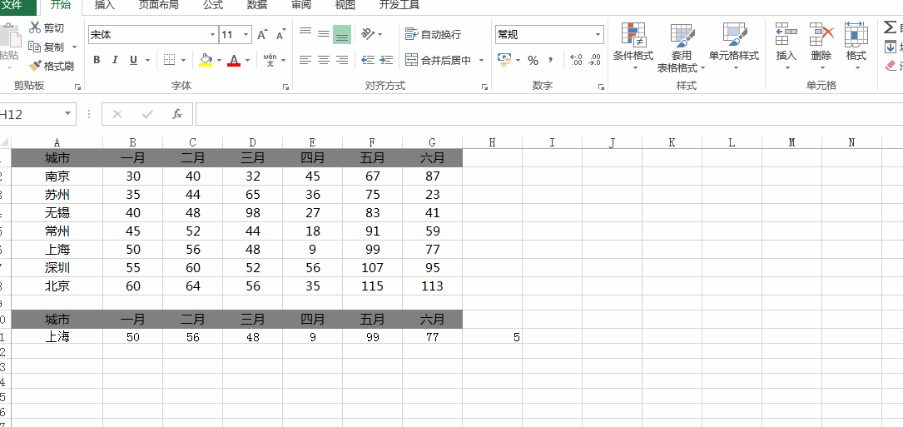Click the AutoSum sigma icon

pyautogui.click(x=891, y=27)
